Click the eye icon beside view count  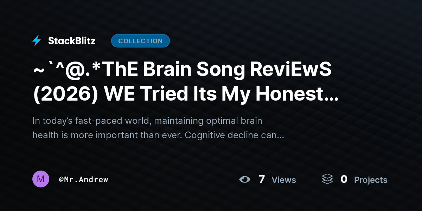point(245,180)
